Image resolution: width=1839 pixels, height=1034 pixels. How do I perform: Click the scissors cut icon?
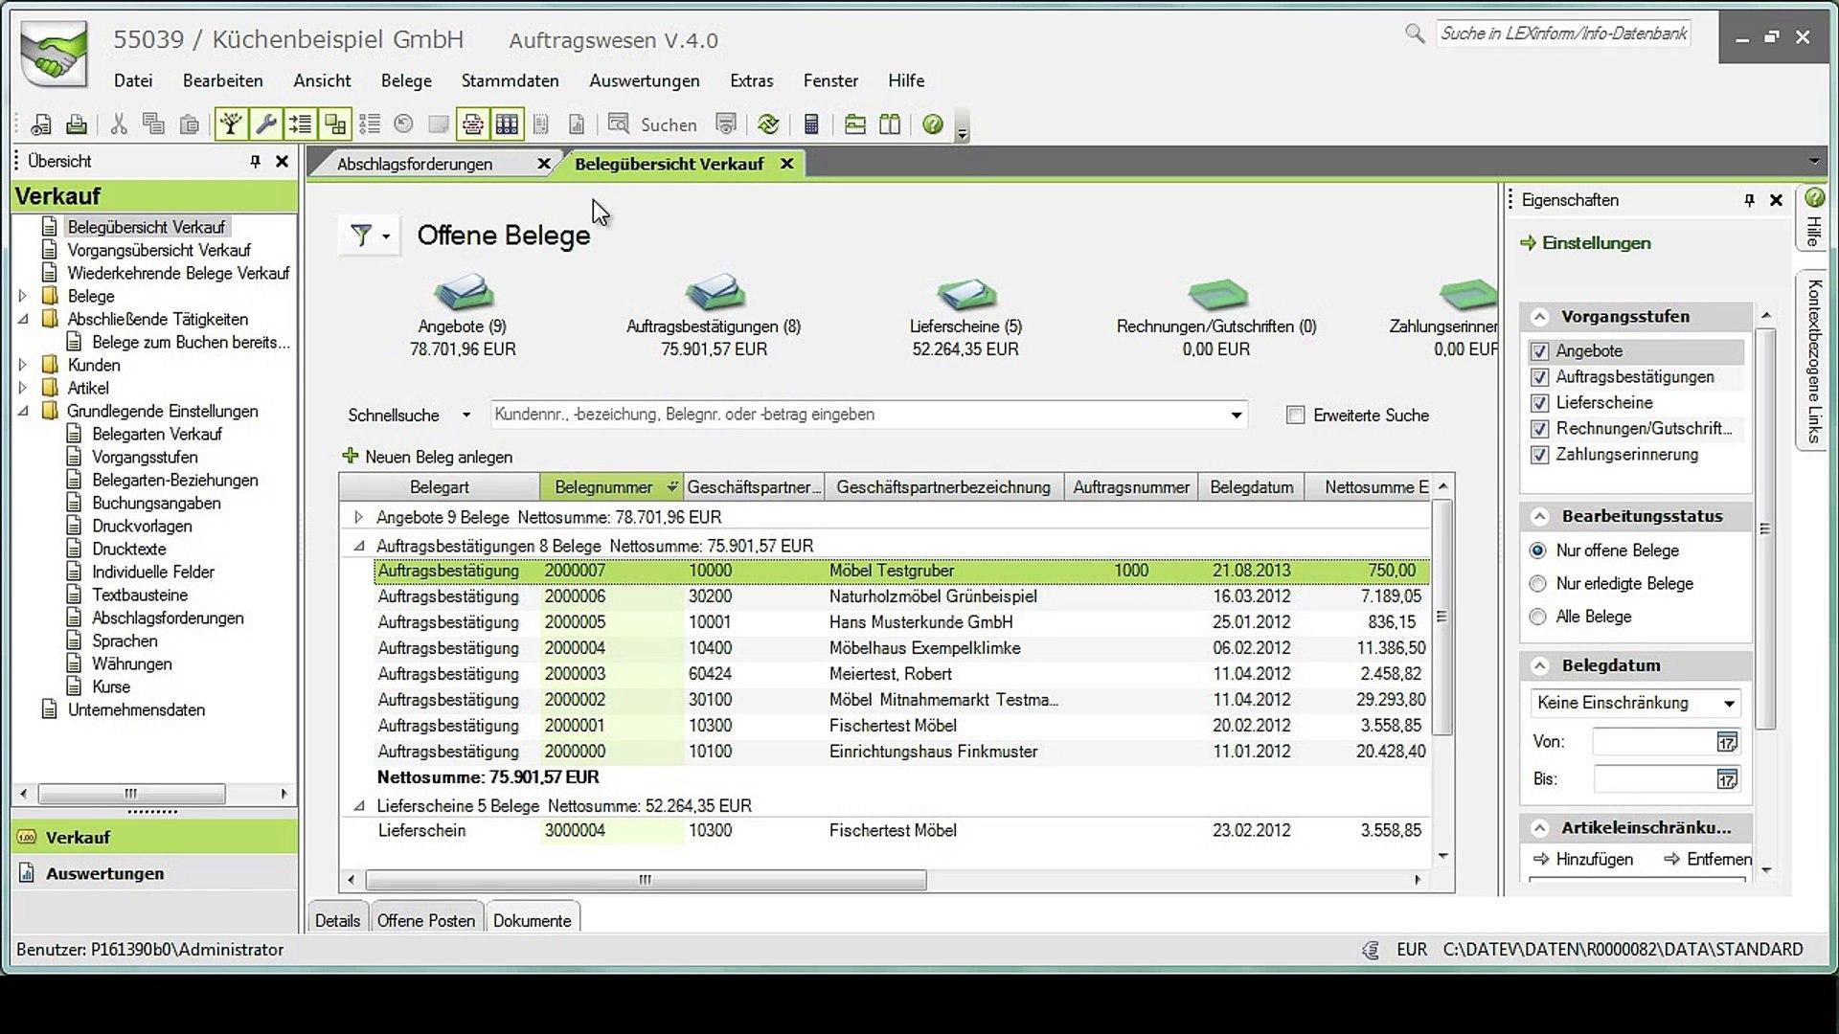[x=119, y=124]
